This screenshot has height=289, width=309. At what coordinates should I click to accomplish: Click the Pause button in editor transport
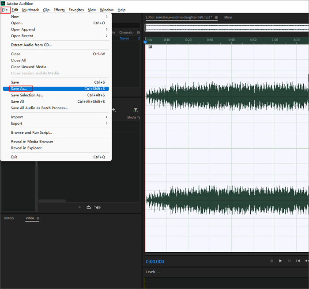coord(289,261)
